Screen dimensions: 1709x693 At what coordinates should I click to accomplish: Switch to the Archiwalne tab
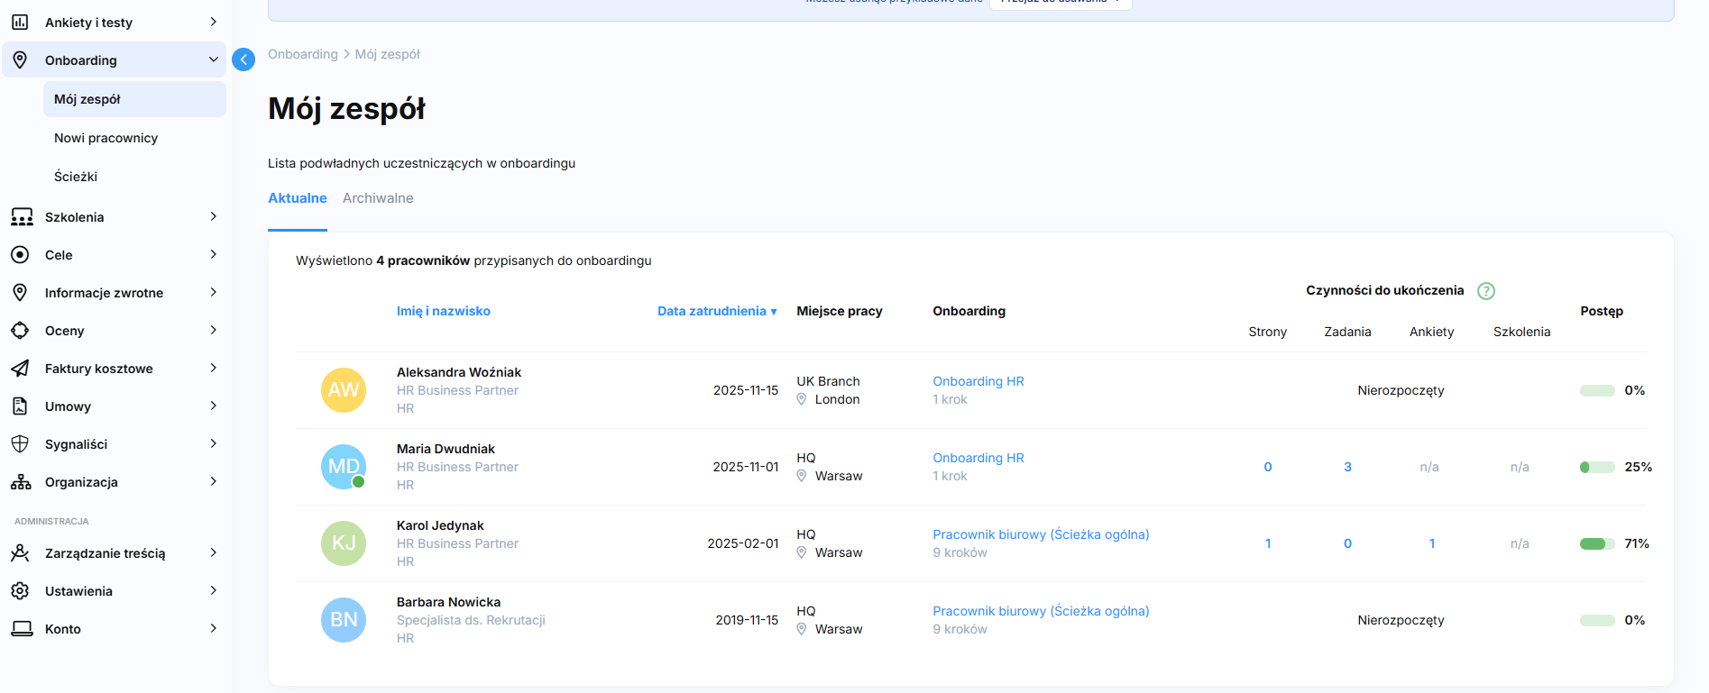pos(378,198)
